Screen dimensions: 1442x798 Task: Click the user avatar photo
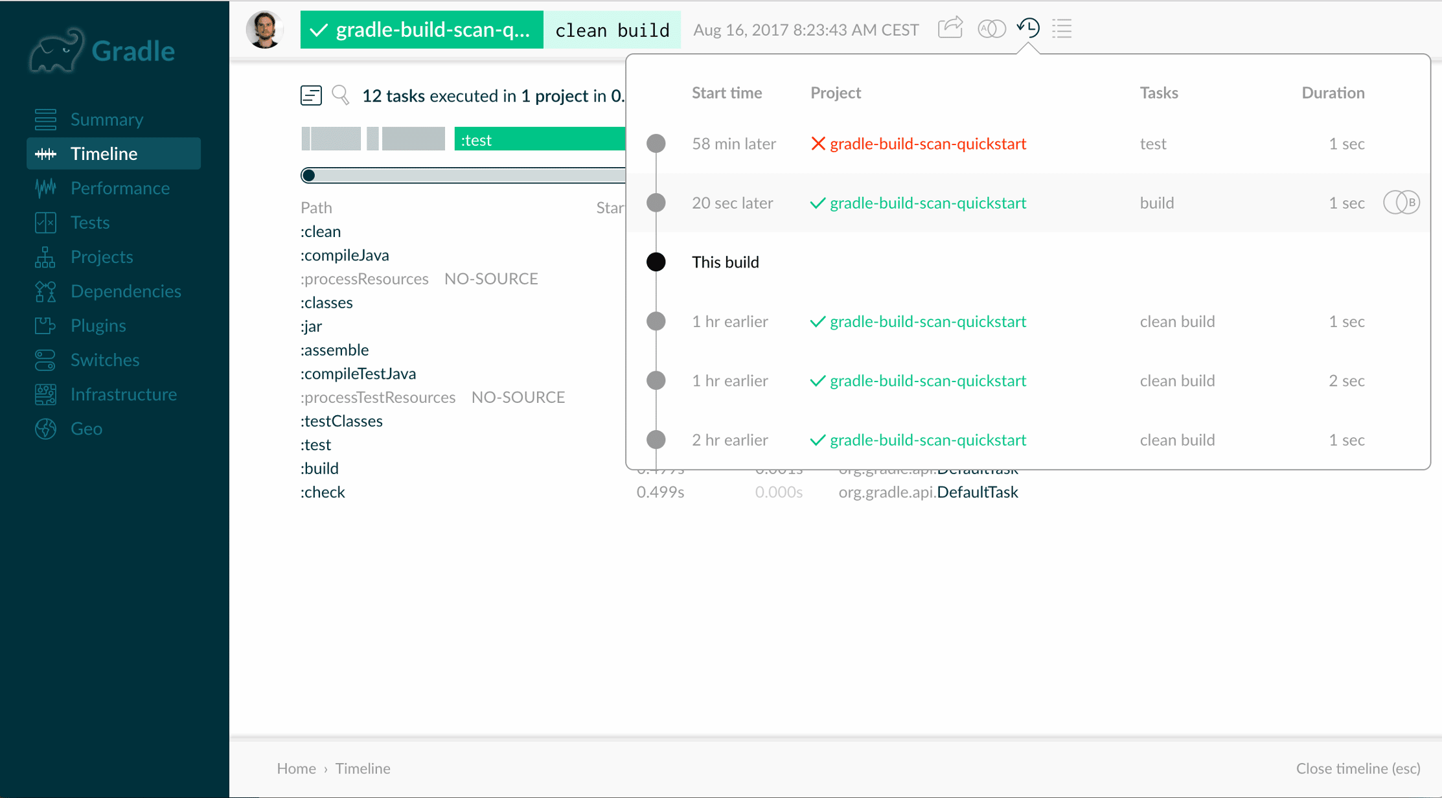[x=264, y=29]
